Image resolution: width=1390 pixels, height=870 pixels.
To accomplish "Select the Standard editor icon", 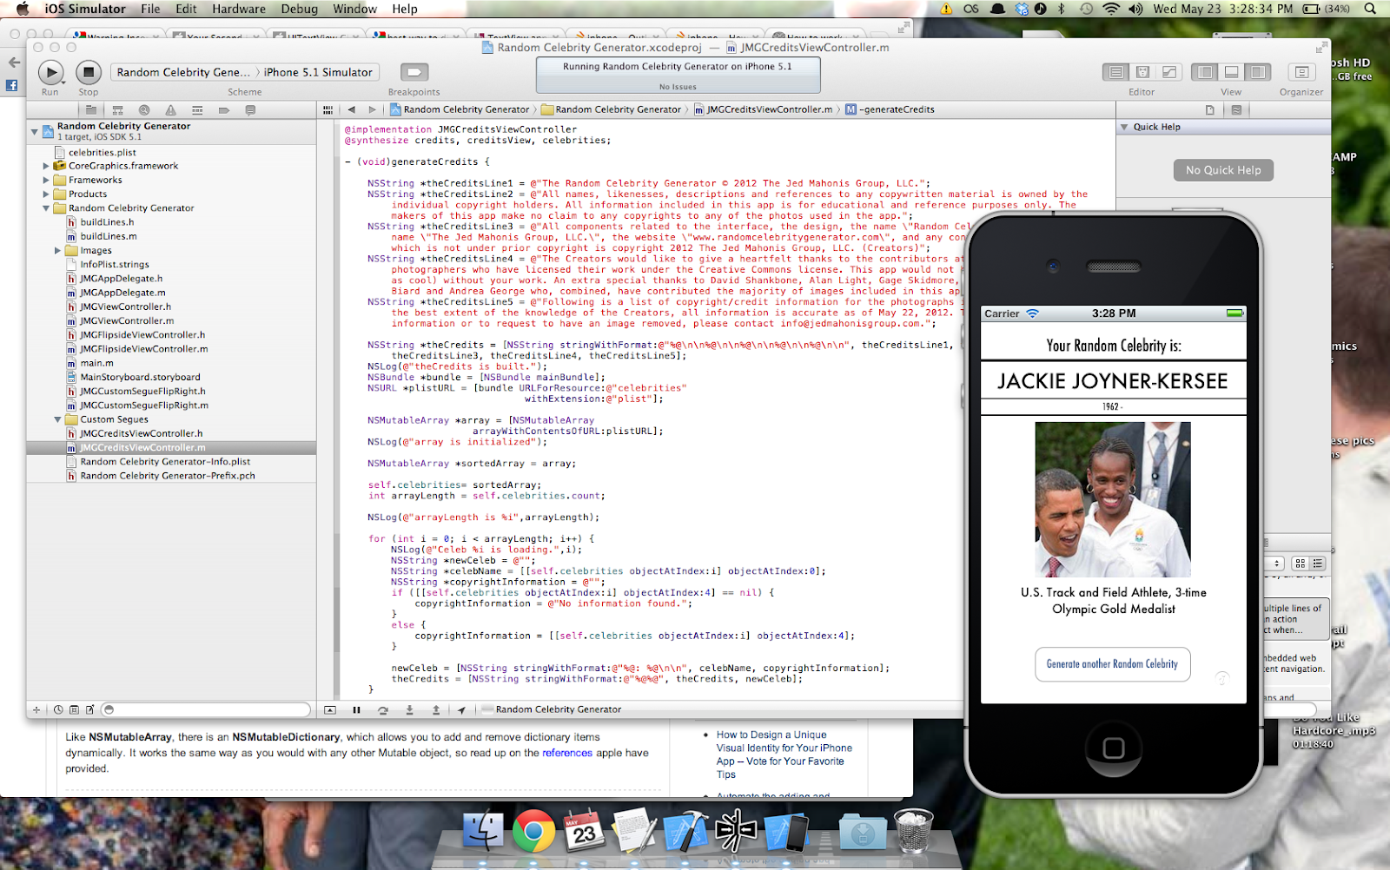I will click(x=1116, y=72).
